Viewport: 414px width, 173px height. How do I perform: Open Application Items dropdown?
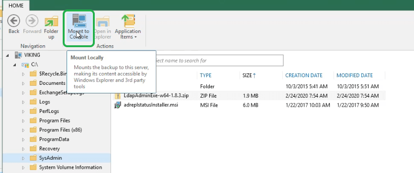click(128, 27)
